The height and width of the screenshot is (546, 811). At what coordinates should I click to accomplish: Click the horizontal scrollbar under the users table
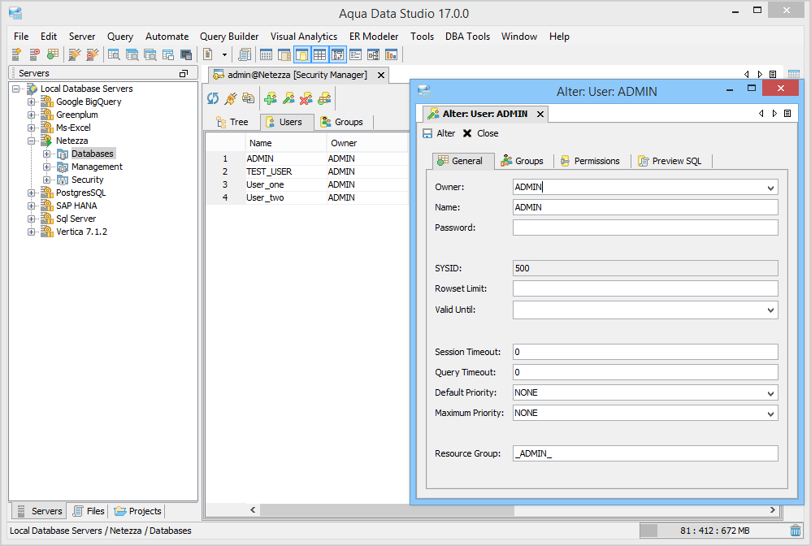(387, 509)
